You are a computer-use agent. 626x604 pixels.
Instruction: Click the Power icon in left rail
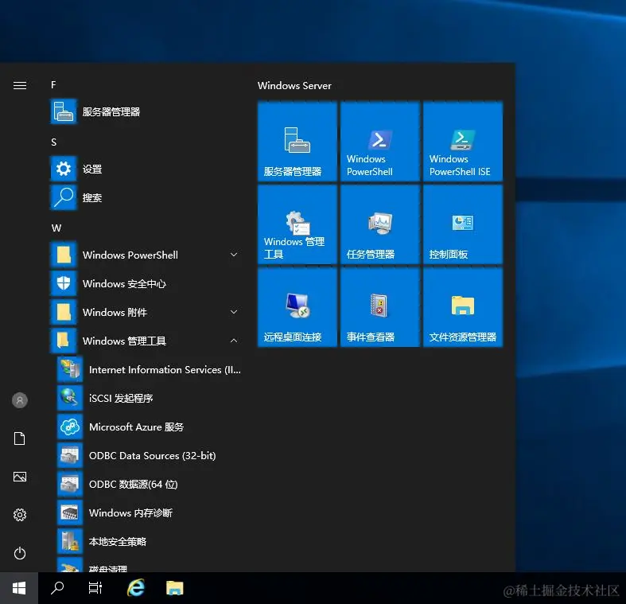(x=20, y=553)
